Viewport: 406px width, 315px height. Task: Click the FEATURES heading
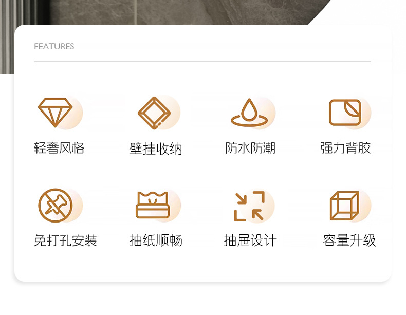tap(54, 46)
